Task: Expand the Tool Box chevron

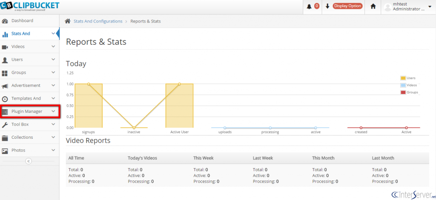Action: (53, 124)
